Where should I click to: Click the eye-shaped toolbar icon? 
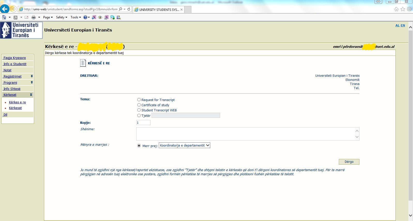click(100, 17)
